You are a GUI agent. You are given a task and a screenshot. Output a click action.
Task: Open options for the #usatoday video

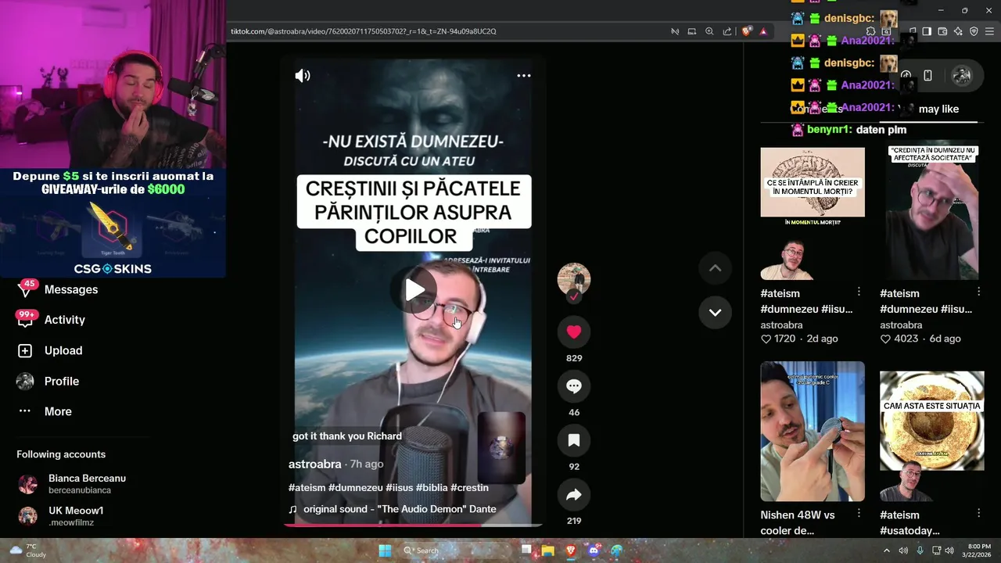pos(978,513)
